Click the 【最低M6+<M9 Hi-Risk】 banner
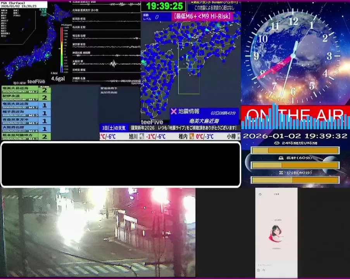Viewport: 350px width, 279px height. (202, 16)
